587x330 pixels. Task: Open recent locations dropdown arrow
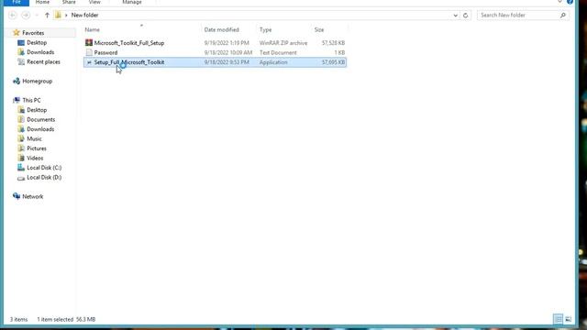[37, 16]
